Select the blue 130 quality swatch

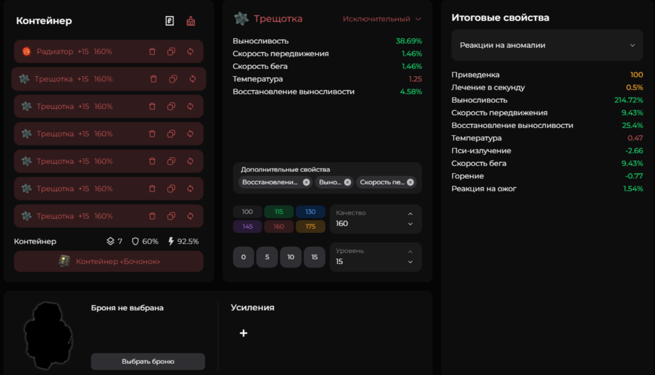[310, 212]
